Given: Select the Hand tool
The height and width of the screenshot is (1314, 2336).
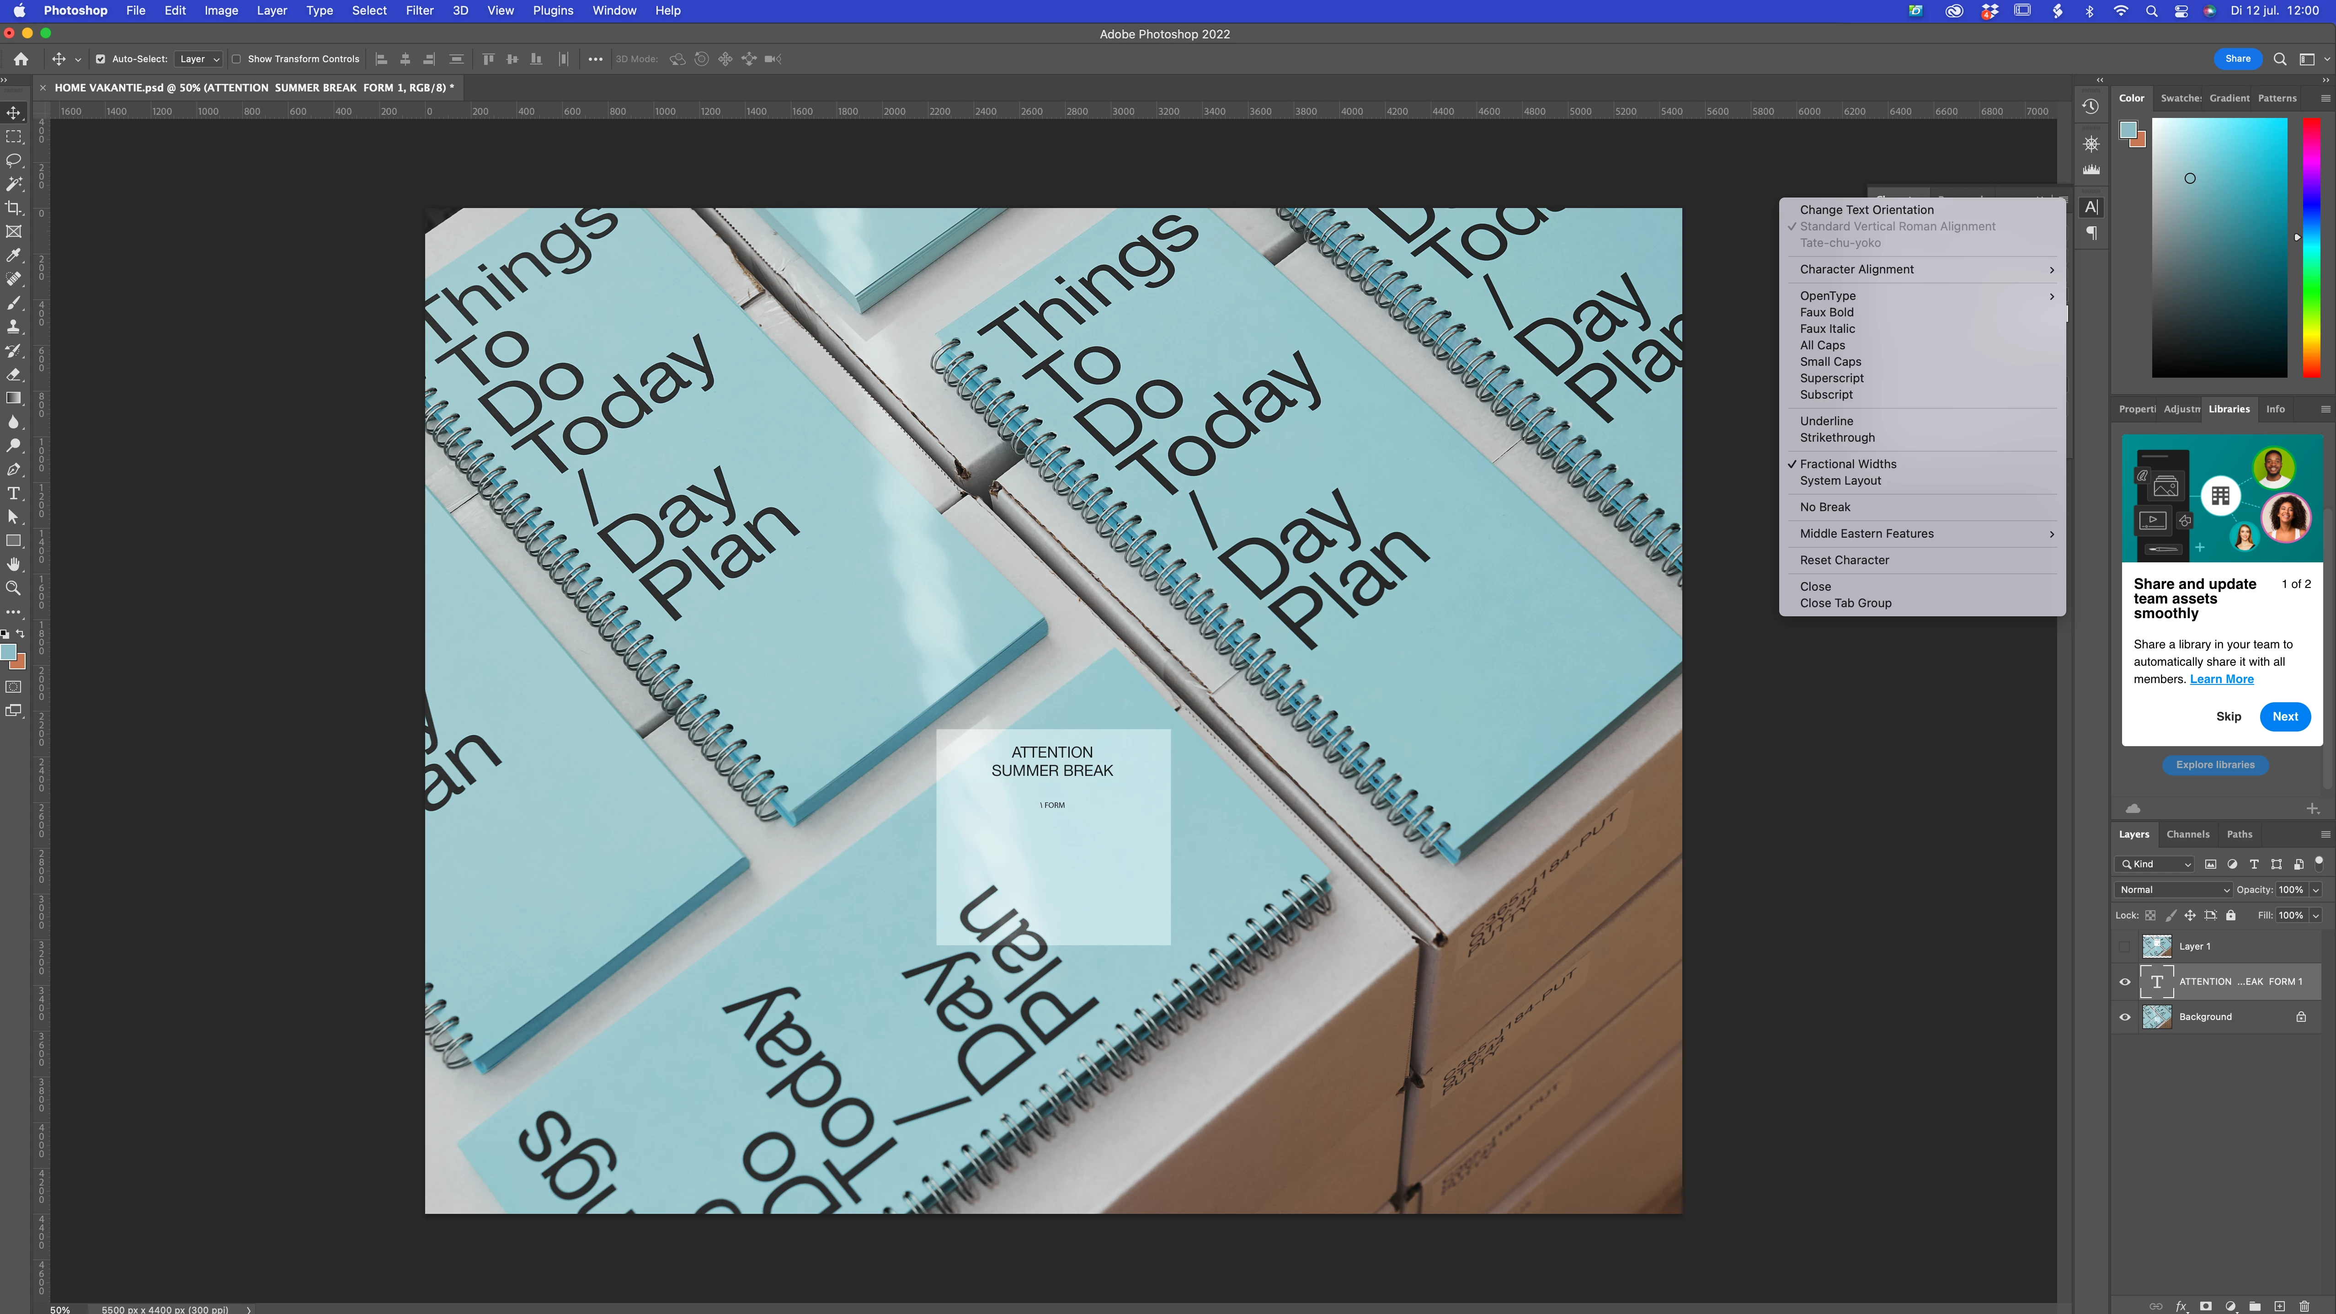Looking at the screenshot, I should point(14,564).
